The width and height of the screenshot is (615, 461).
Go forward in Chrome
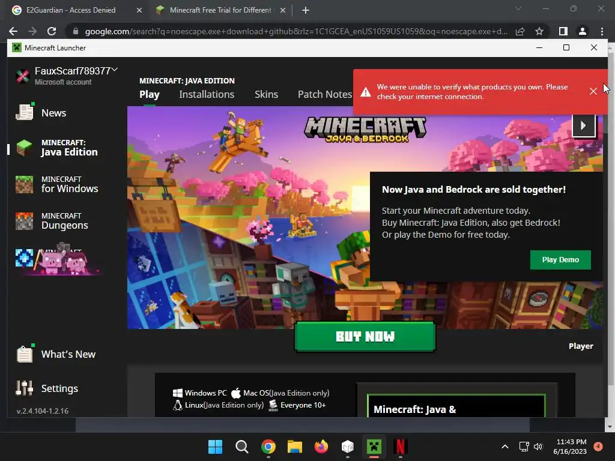(32, 31)
